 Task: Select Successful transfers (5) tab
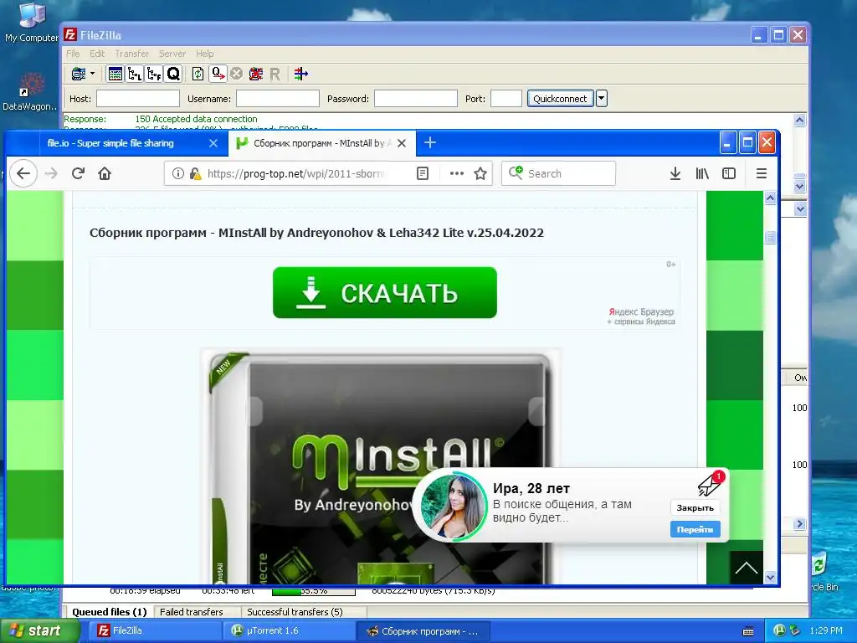click(x=295, y=612)
